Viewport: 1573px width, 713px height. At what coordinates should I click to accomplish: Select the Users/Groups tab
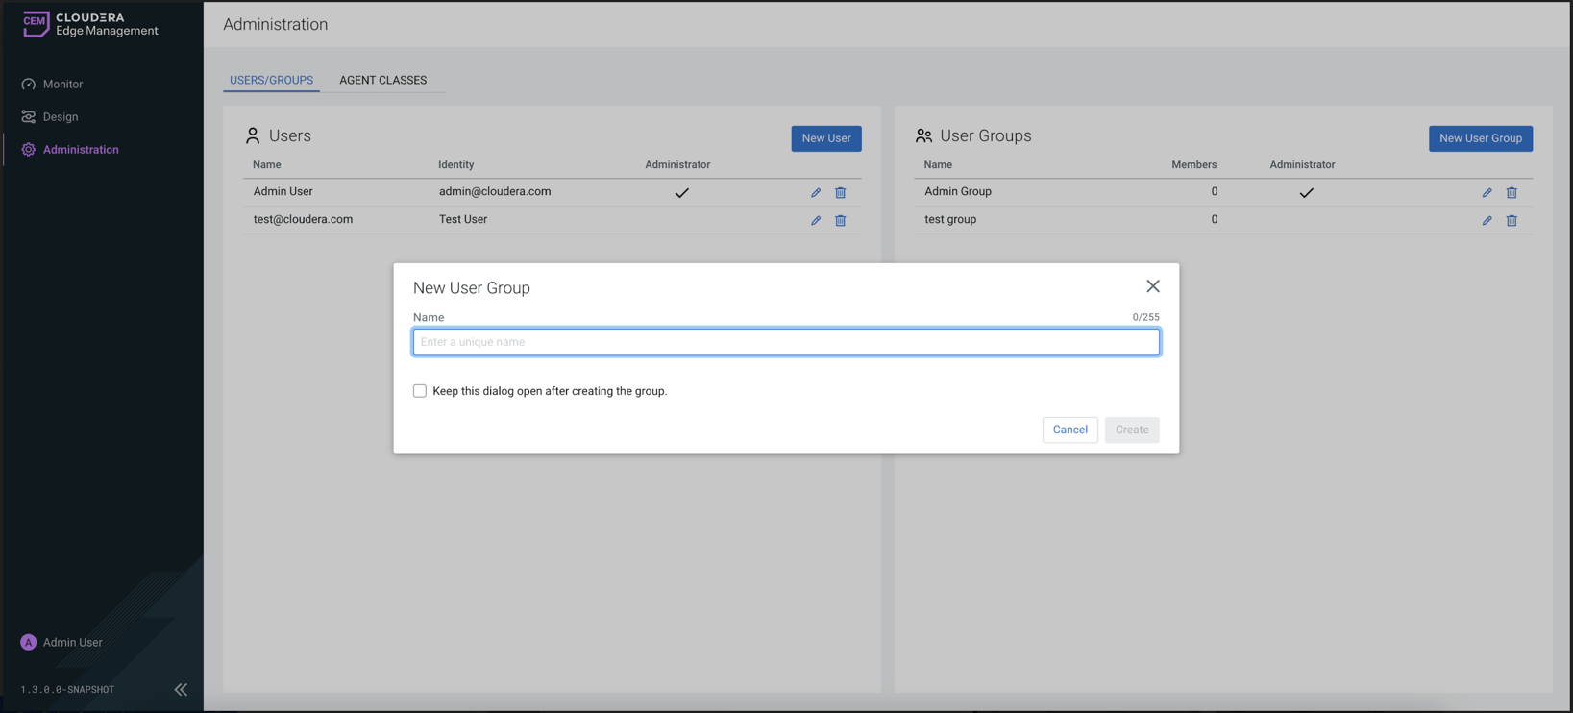(x=271, y=80)
